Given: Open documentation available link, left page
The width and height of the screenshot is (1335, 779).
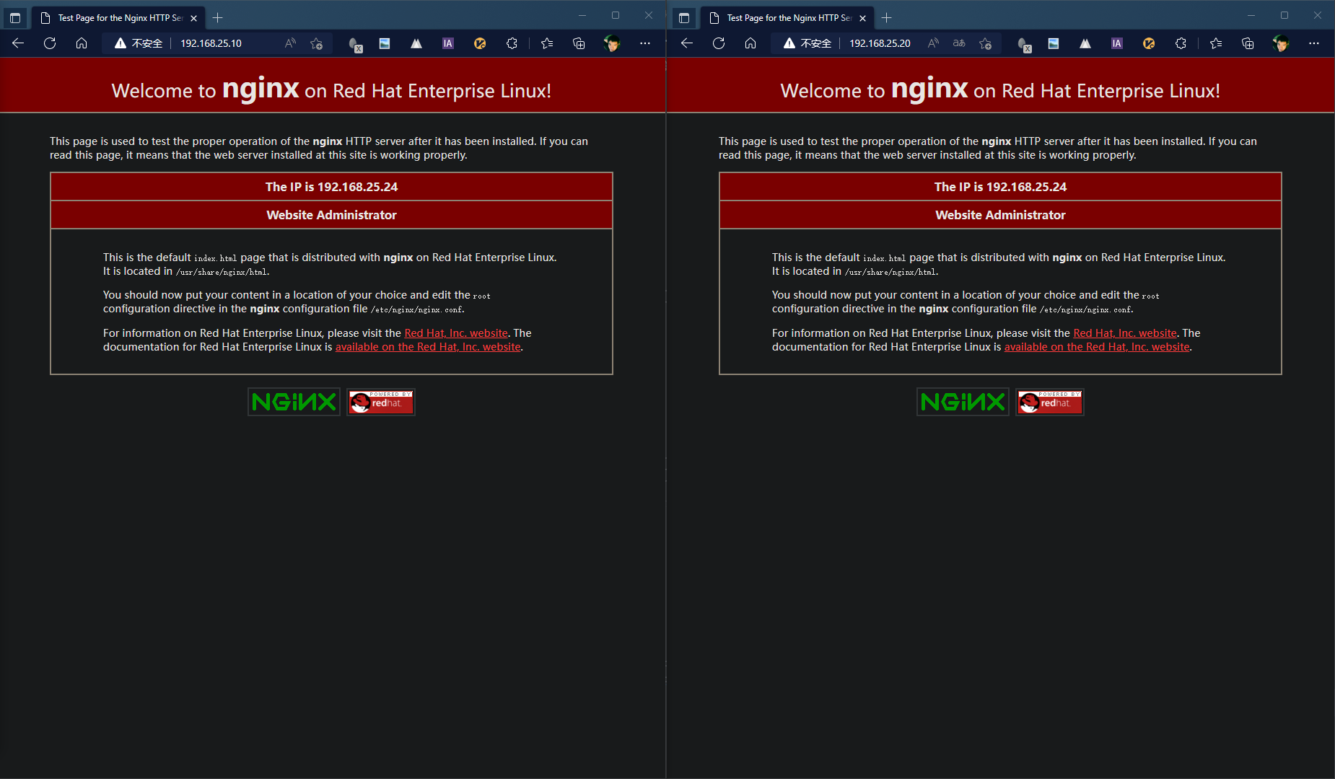Looking at the screenshot, I should pyautogui.click(x=428, y=347).
